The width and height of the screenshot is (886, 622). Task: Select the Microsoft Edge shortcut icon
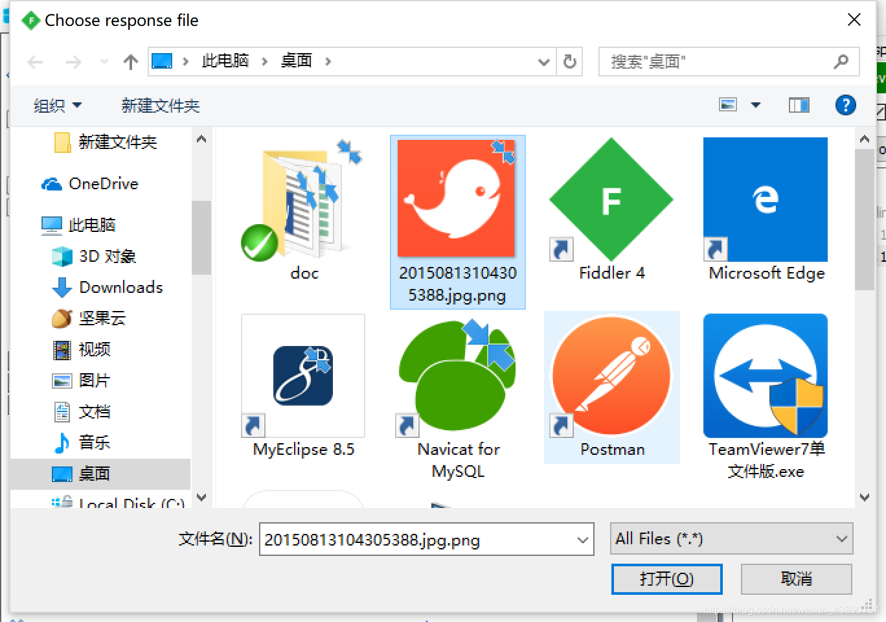click(x=766, y=200)
